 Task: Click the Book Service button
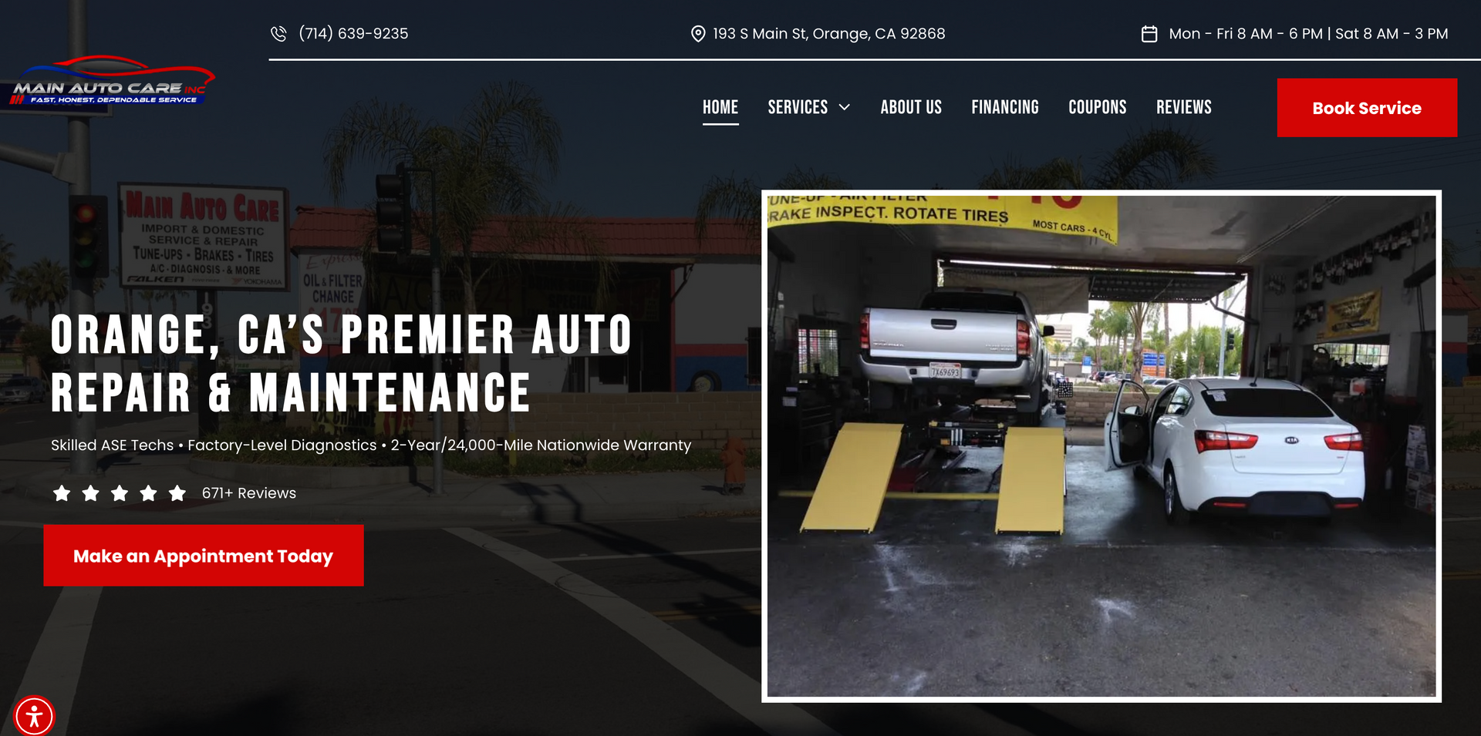click(x=1367, y=108)
